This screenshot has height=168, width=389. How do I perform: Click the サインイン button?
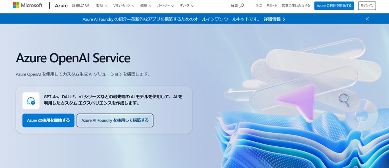coord(367,6)
